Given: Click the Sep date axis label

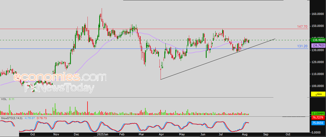Looking at the screenshot, I should 266,134.
